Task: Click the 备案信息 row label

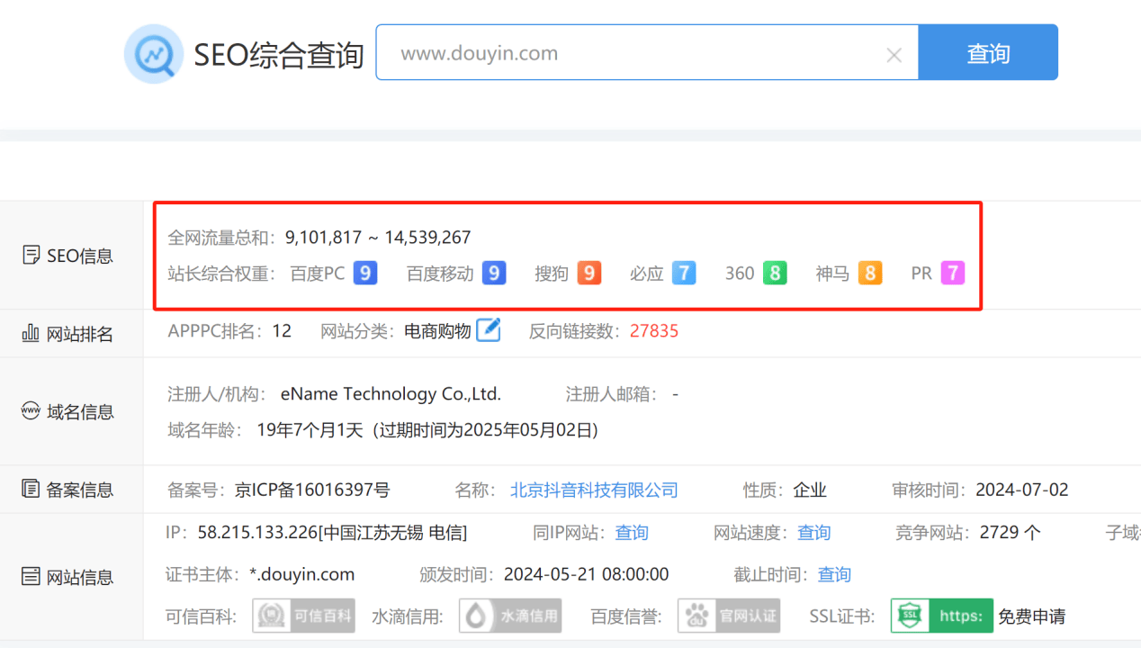Action: 80,490
